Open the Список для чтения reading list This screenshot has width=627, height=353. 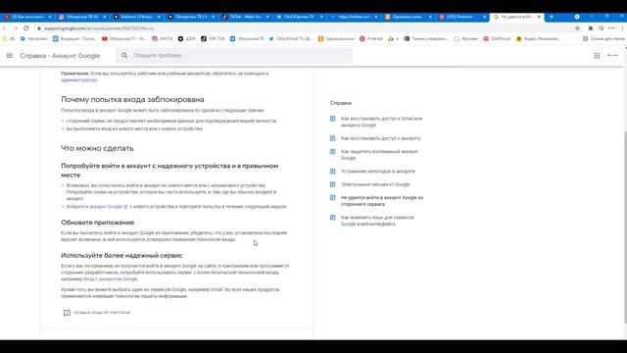pyautogui.click(x=603, y=39)
